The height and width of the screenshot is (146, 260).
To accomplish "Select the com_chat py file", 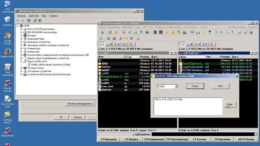I will [123, 86].
